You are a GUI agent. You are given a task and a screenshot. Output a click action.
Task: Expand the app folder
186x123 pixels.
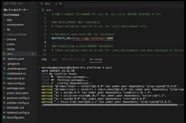pyautogui.click(x=9, y=20)
